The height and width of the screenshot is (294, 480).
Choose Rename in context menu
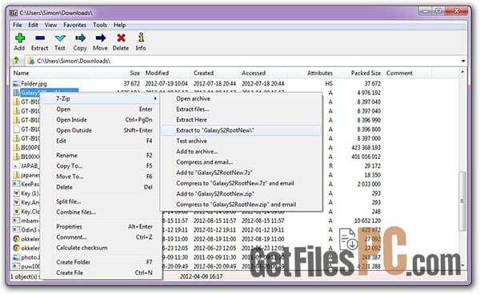pyautogui.click(x=66, y=155)
